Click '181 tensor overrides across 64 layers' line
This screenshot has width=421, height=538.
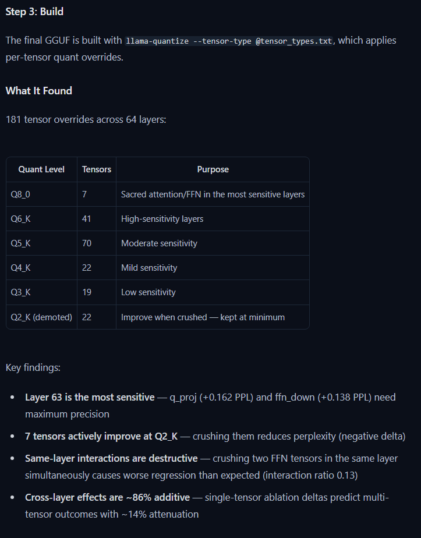86,120
